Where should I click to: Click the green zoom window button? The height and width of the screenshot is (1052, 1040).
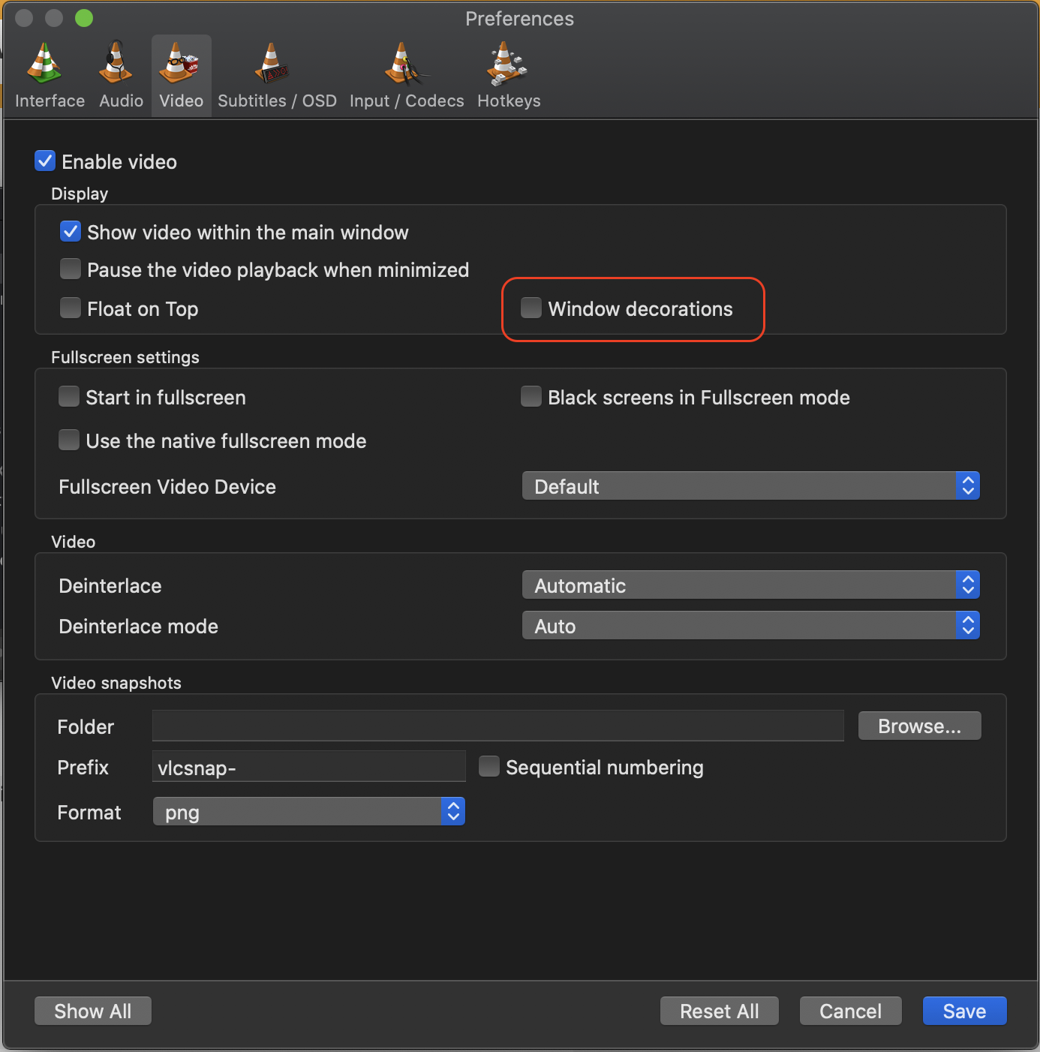84,18
